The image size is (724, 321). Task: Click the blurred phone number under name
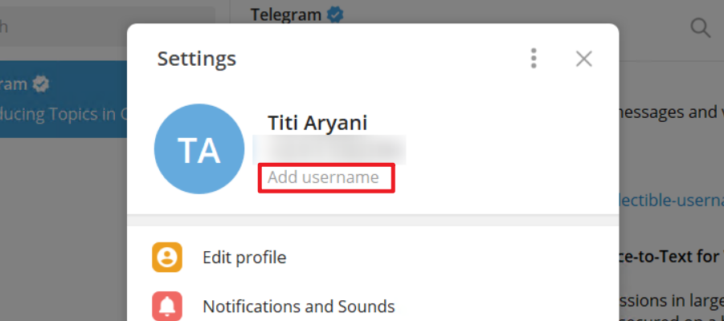pos(329,150)
